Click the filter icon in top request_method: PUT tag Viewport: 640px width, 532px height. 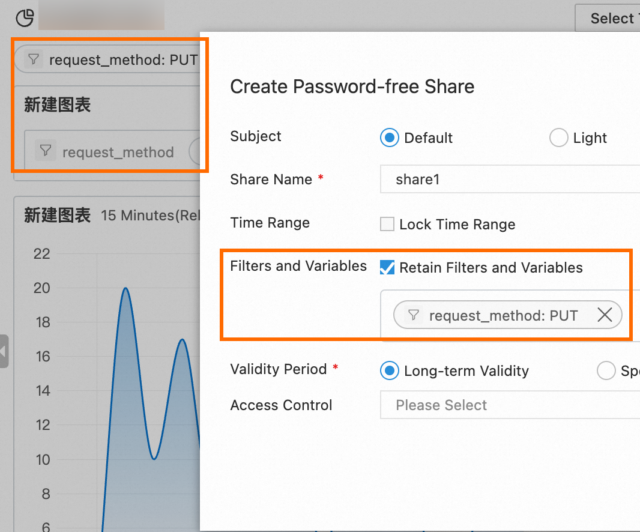pyautogui.click(x=34, y=59)
